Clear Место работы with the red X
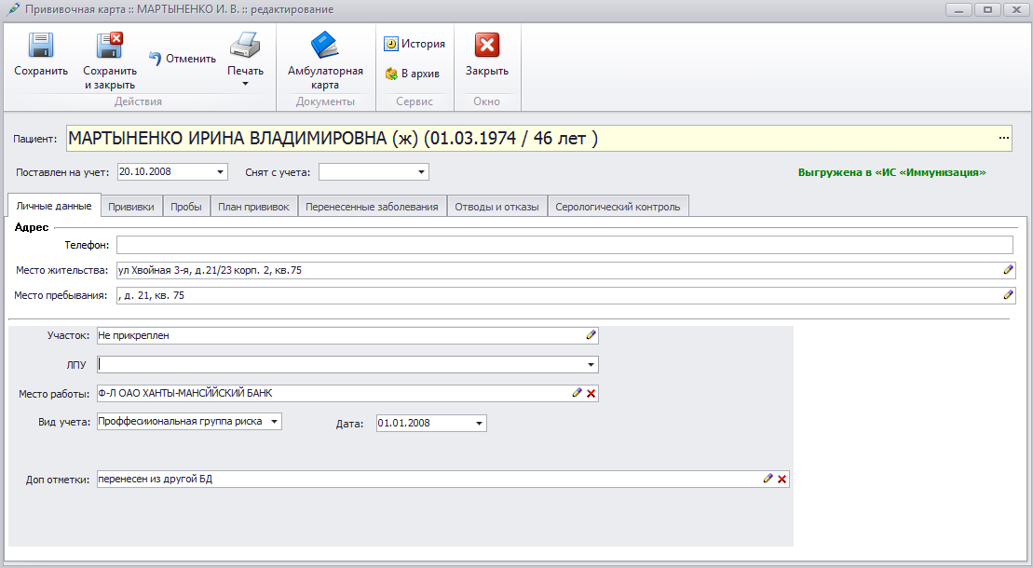The image size is (1033, 568). point(591,393)
